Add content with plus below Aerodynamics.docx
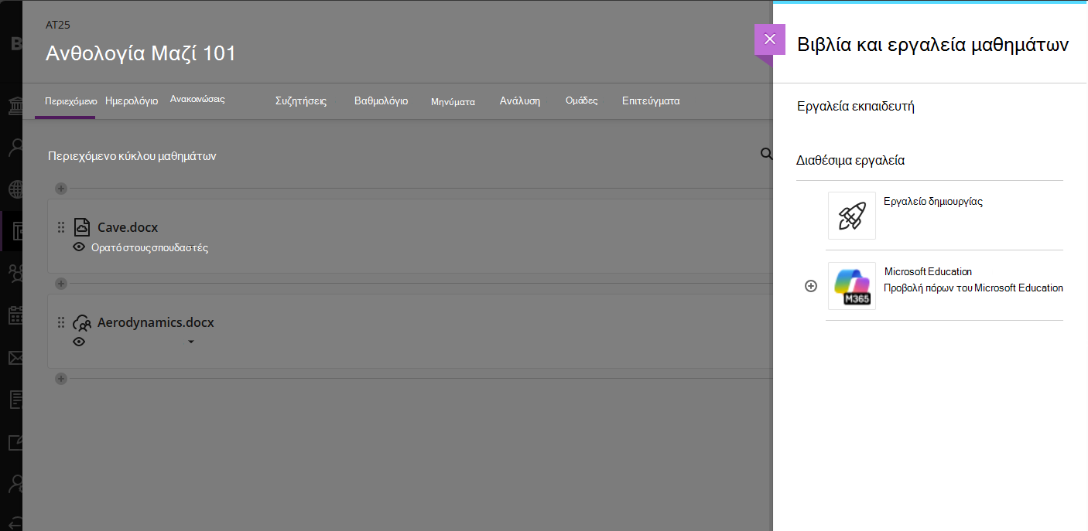This screenshot has width=1088, height=531. tap(61, 379)
